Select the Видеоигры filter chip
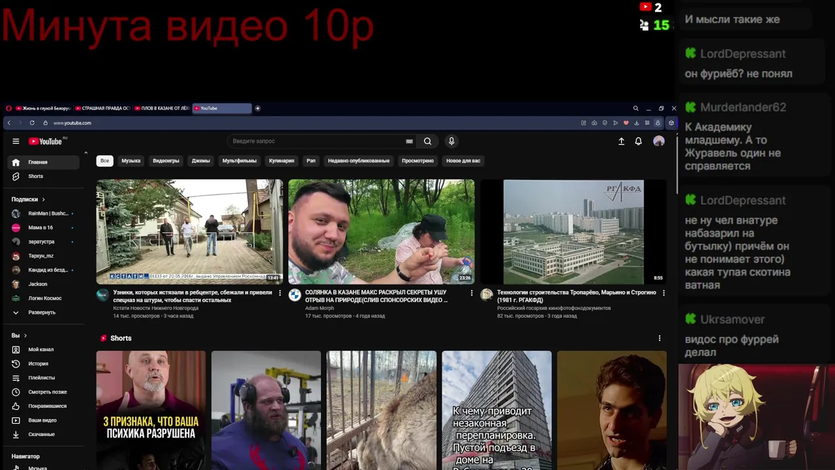The height and width of the screenshot is (470, 835). coord(166,161)
